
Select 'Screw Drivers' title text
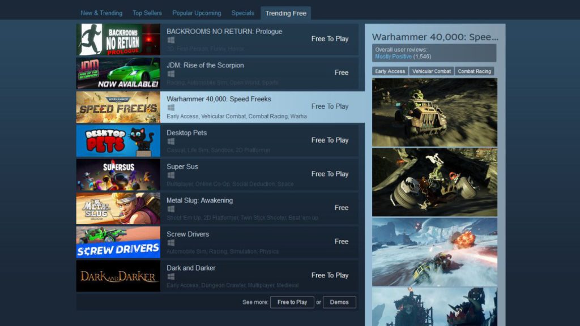[x=187, y=234]
